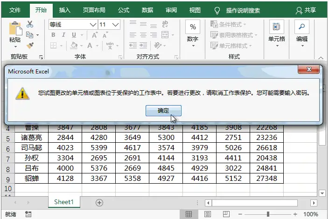Select the Sheet1 sheet tab
The height and width of the screenshot is (219, 329).
(64, 202)
